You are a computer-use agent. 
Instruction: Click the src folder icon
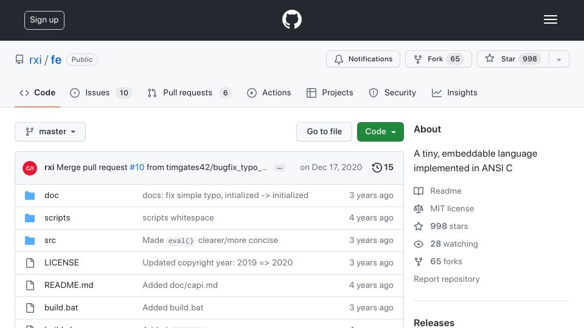click(30, 241)
